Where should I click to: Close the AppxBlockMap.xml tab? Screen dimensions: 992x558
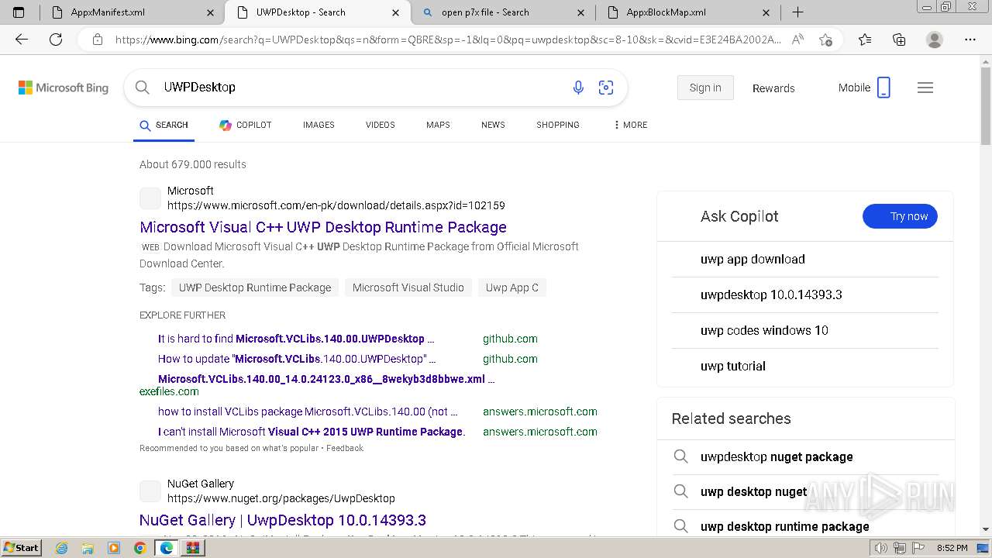[x=766, y=12]
